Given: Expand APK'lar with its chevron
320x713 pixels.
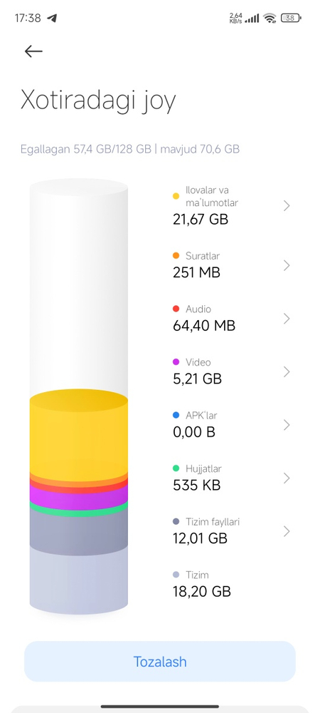Looking at the screenshot, I should point(287,425).
